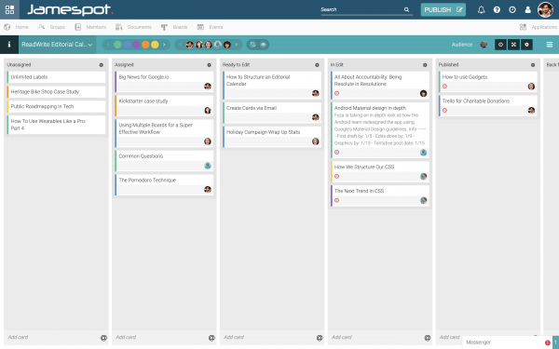
Task: Open the Unassigned column settings gear
Action: pos(102,65)
